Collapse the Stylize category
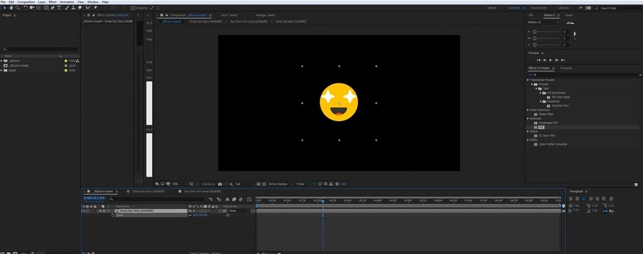 pos(528,132)
